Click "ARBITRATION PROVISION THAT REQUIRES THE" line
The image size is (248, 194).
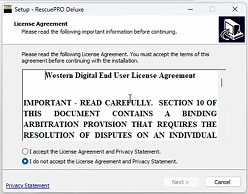point(120,125)
